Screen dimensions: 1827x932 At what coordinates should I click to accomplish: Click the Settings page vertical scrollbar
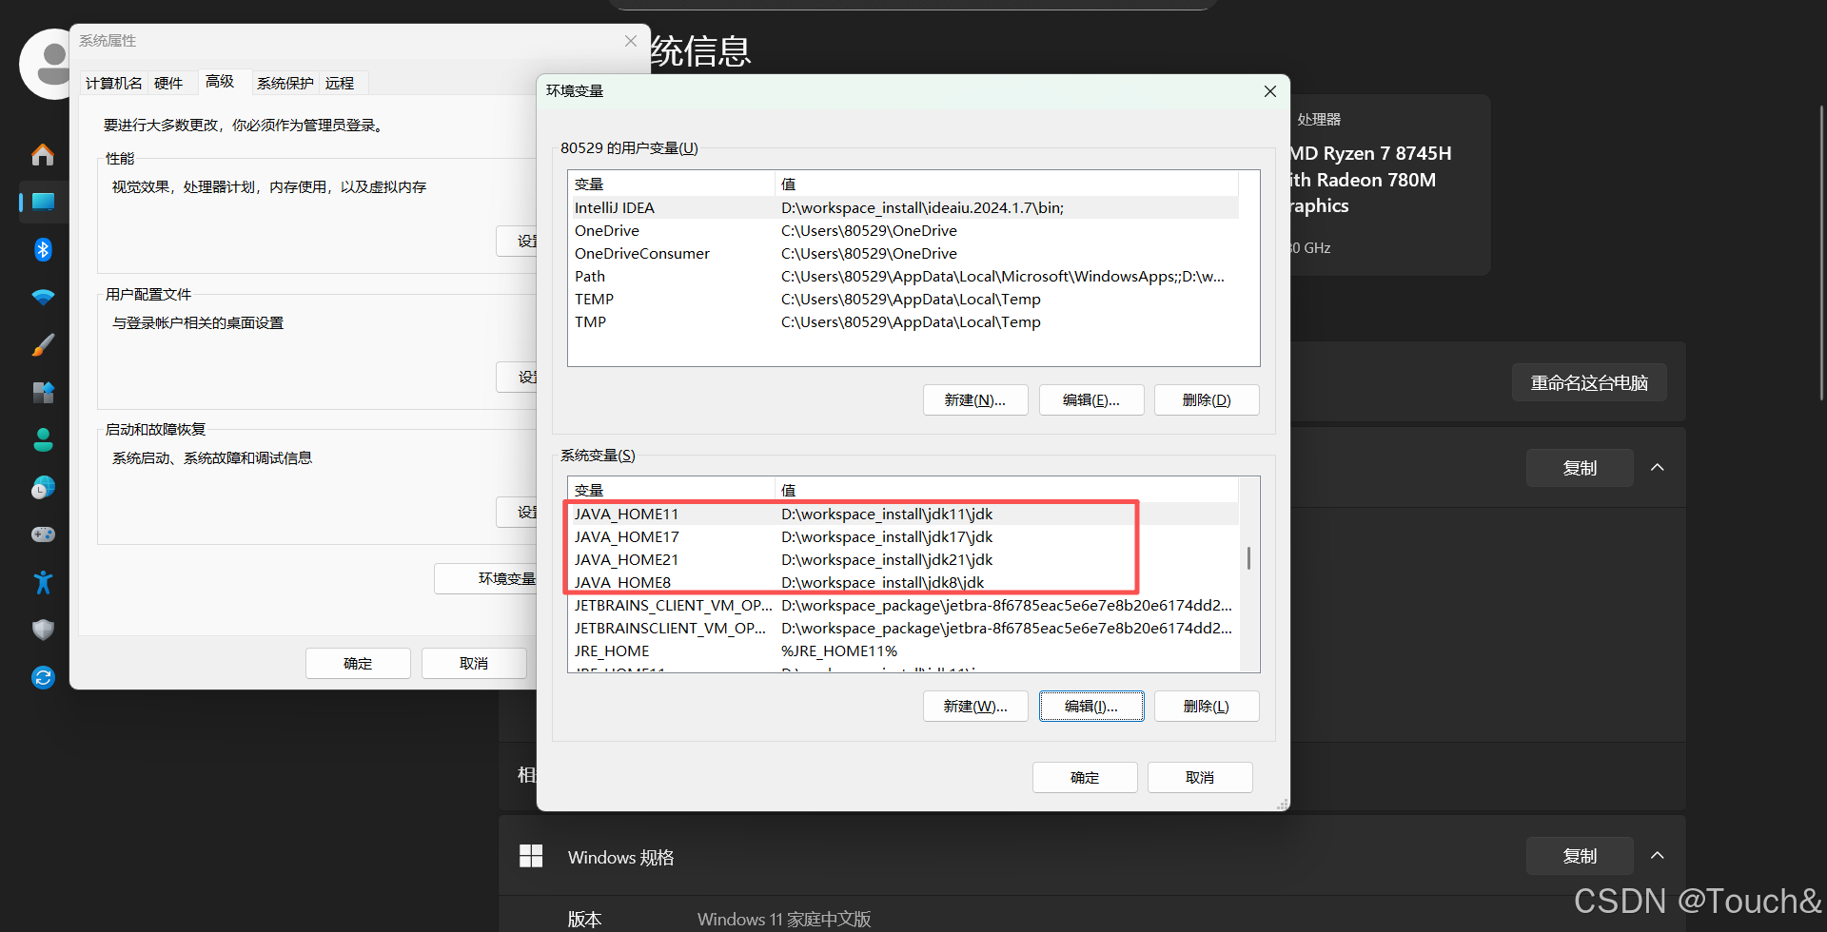click(x=1821, y=252)
